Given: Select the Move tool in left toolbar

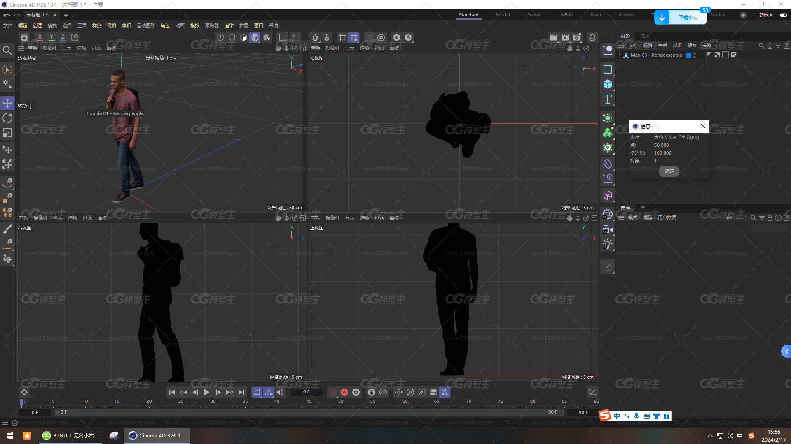Looking at the screenshot, I should 7,103.
